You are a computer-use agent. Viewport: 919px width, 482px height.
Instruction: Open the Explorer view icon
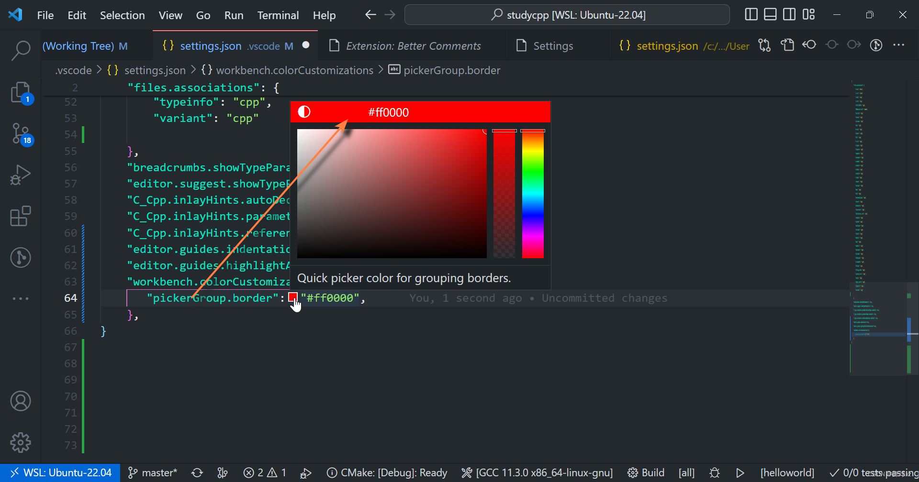[21, 92]
